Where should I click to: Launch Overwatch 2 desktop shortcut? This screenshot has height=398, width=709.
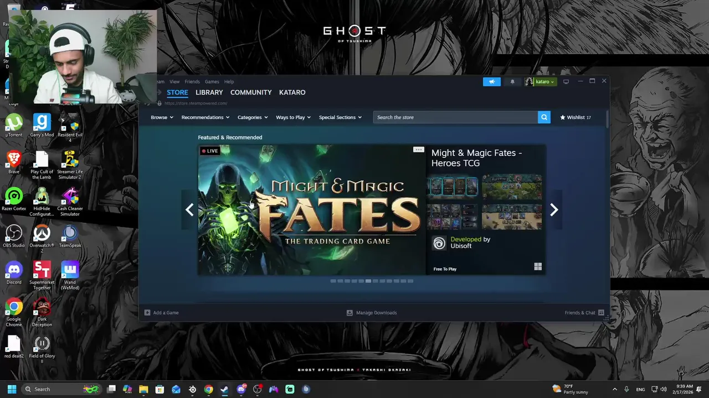click(42, 239)
